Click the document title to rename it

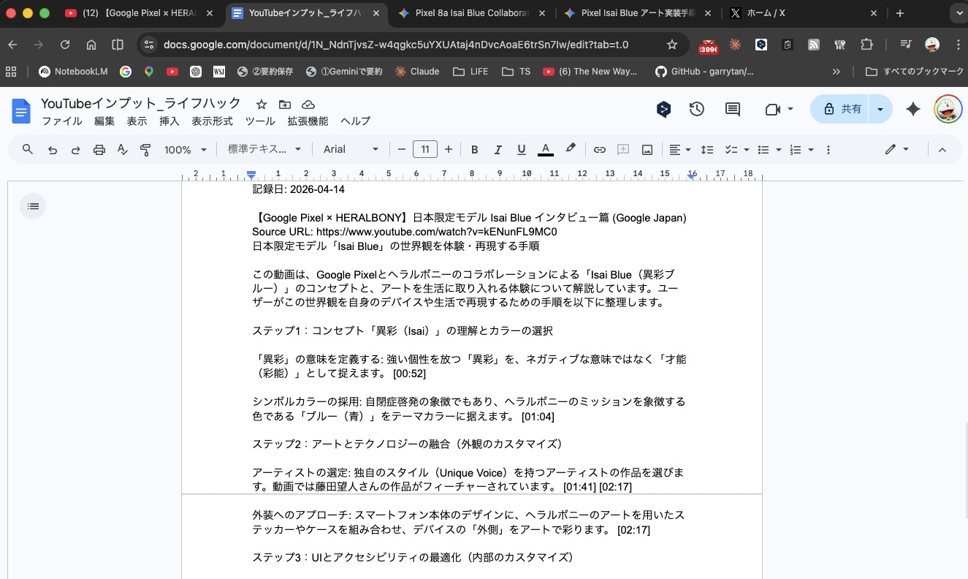point(139,103)
